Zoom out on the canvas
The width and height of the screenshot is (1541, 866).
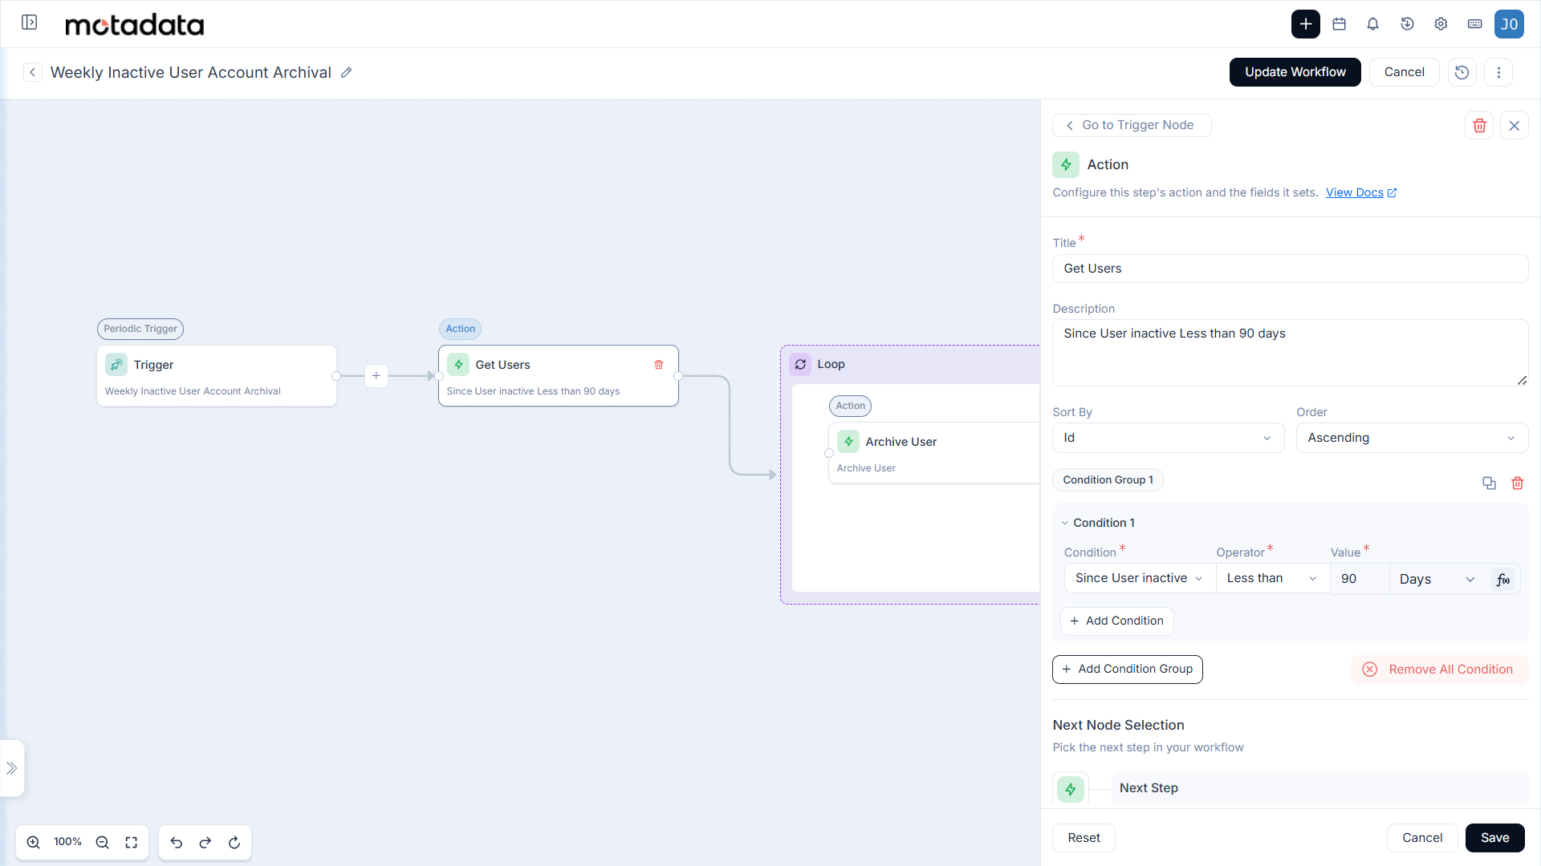click(102, 842)
